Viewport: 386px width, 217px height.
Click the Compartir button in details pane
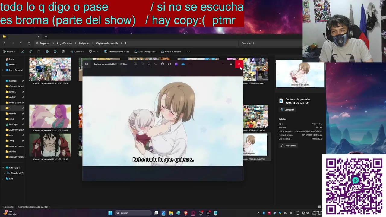click(x=287, y=110)
